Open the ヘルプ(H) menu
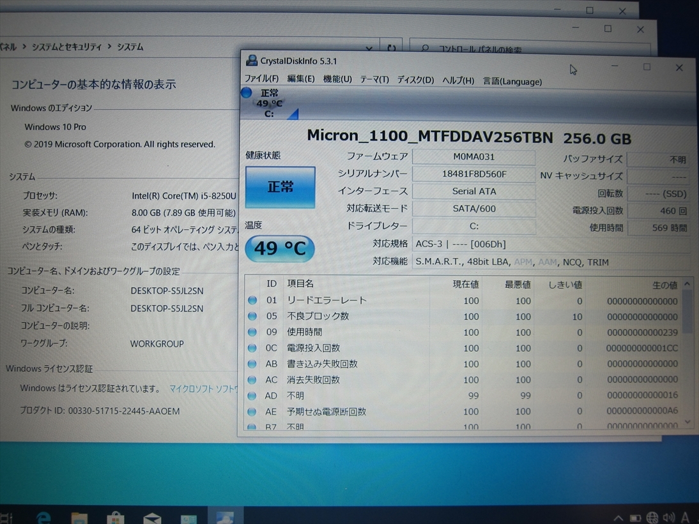This screenshot has width=699, height=524. (x=458, y=80)
